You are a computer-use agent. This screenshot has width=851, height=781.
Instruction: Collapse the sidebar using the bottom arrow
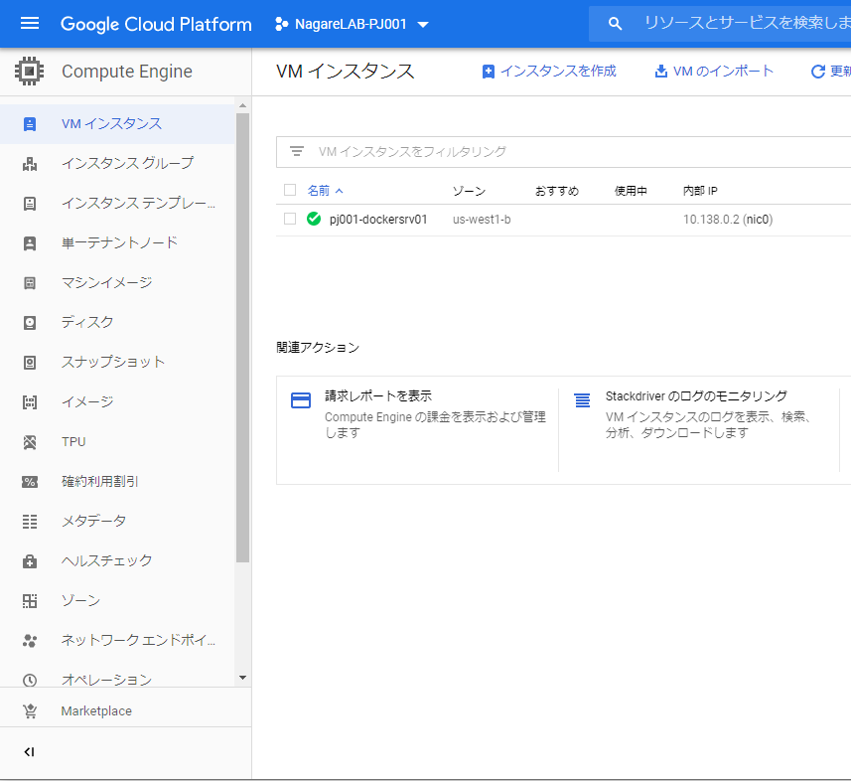coord(30,751)
